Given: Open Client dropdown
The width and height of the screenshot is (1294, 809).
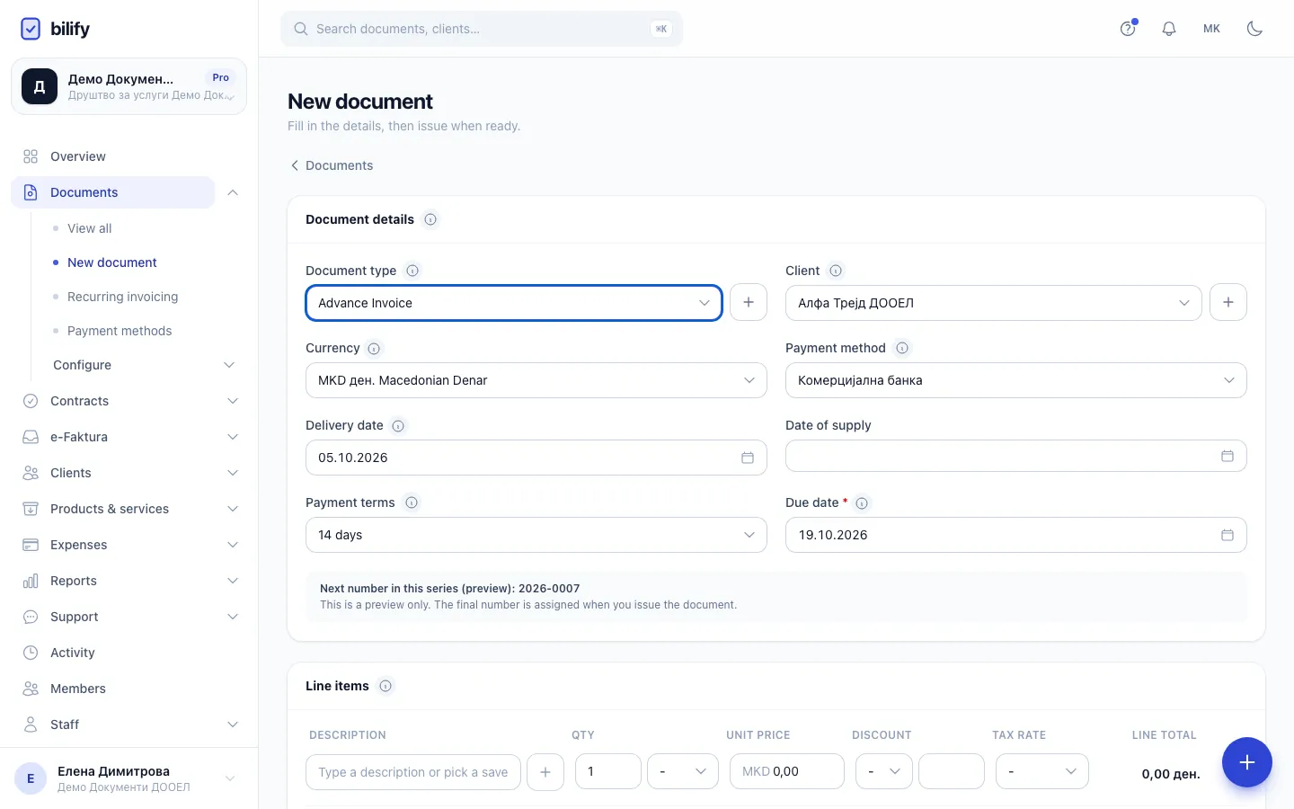Looking at the screenshot, I should point(994,303).
